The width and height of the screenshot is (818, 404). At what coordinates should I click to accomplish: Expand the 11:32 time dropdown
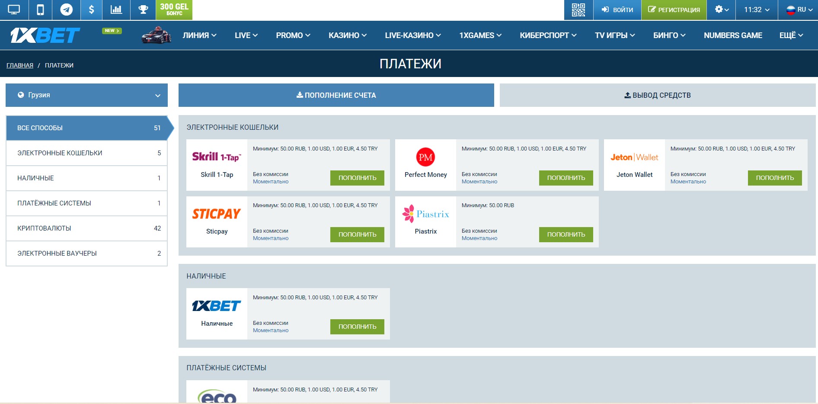pyautogui.click(x=757, y=10)
